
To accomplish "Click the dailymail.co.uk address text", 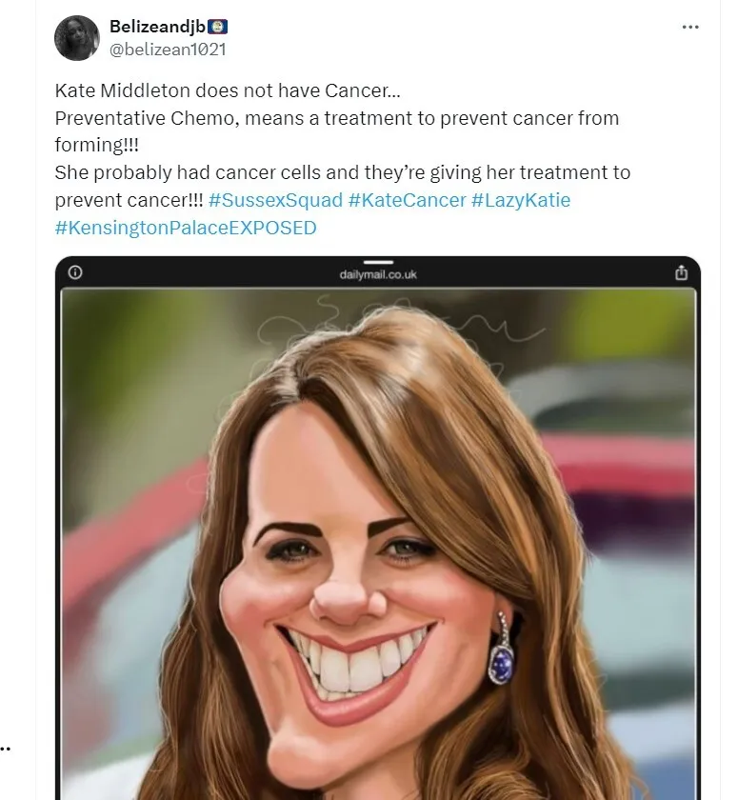I will [378, 274].
